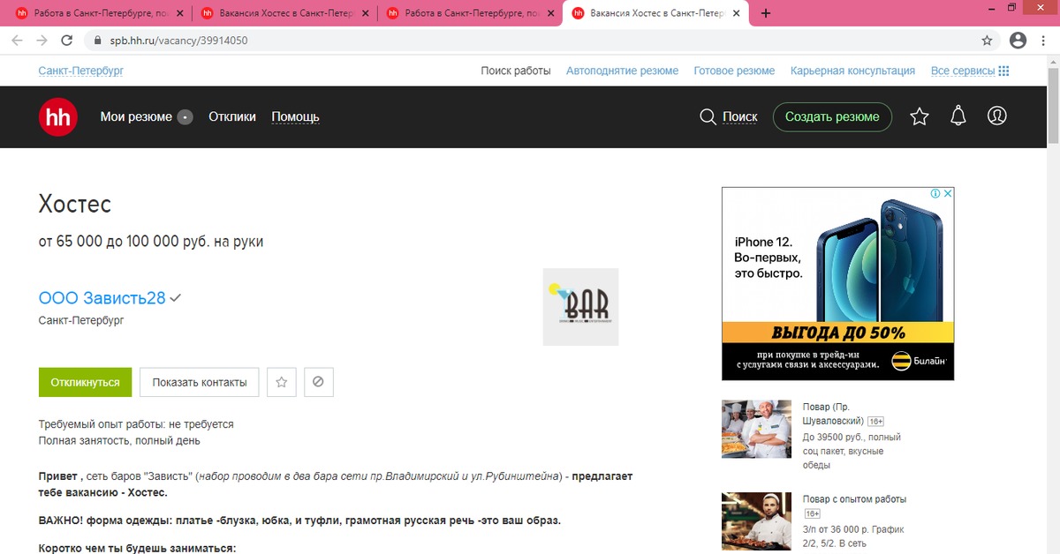Open user profile icon in header
Viewport: 1060px width, 554px height.
(997, 116)
